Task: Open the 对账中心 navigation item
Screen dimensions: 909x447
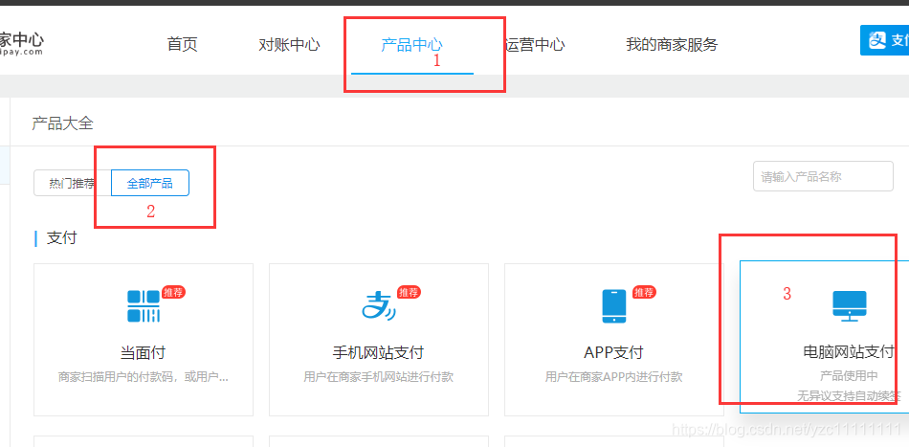Action: pyautogui.click(x=289, y=45)
